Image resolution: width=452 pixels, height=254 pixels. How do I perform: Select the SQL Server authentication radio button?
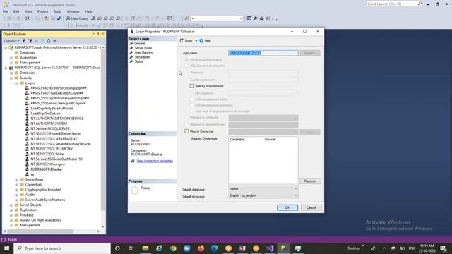point(186,66)
